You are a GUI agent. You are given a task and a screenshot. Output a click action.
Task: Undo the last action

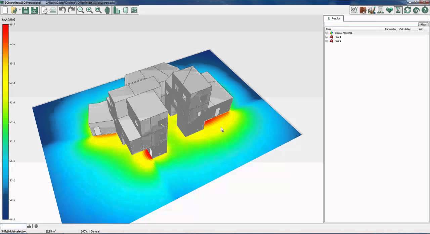(x=62, y=10)
